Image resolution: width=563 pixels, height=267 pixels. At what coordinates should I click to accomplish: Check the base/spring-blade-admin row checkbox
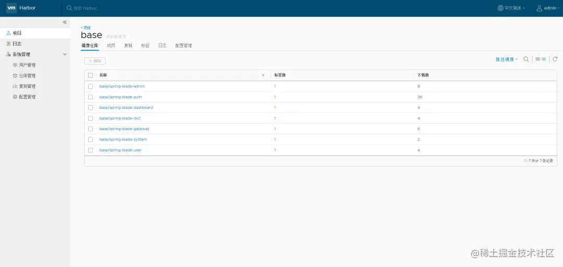coord(91,86)
